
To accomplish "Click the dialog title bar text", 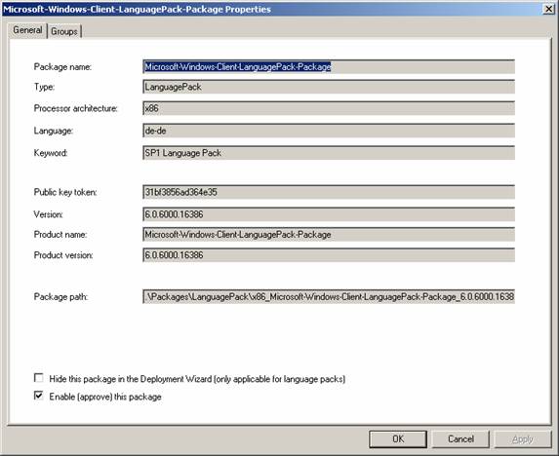I will click(x=137, y=9).
